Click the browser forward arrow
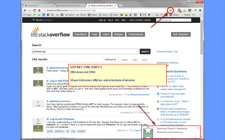This screenshot has height=140, width=225. (30, 10)
